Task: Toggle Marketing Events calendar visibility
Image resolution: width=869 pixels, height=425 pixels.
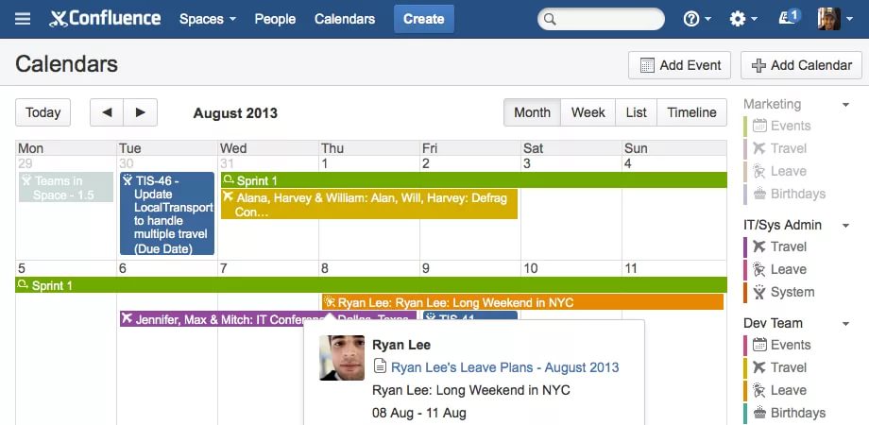Action: point(790,126)
